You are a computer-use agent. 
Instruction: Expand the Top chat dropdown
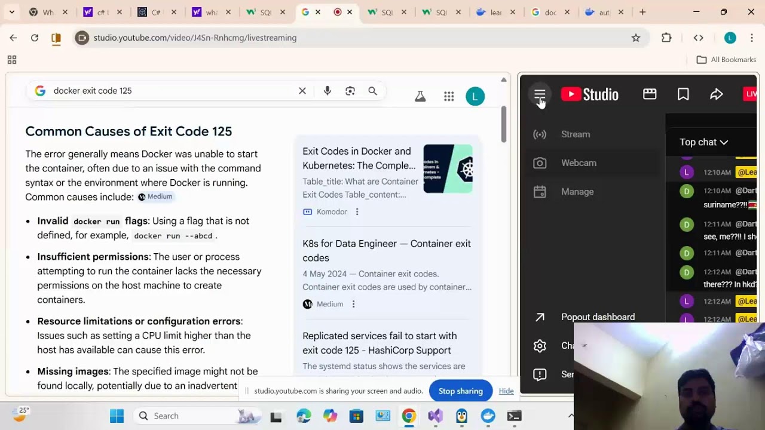704,142
